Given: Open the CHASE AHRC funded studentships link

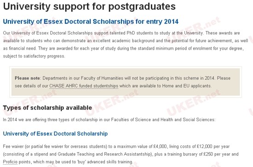Looking at the screenshot, I should coord(84,86).
